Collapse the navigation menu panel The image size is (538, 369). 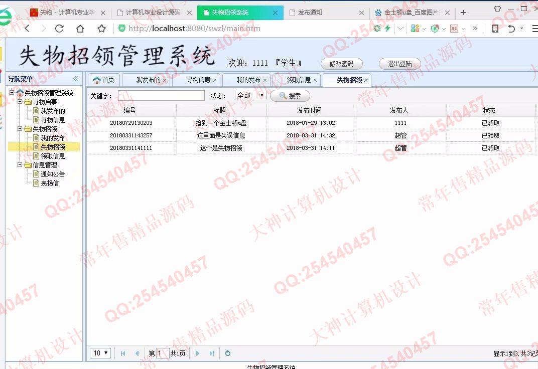tap(75, 79)
